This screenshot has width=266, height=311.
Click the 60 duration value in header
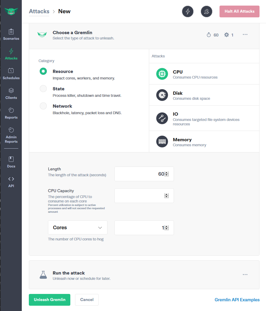(x=216, y=35)
